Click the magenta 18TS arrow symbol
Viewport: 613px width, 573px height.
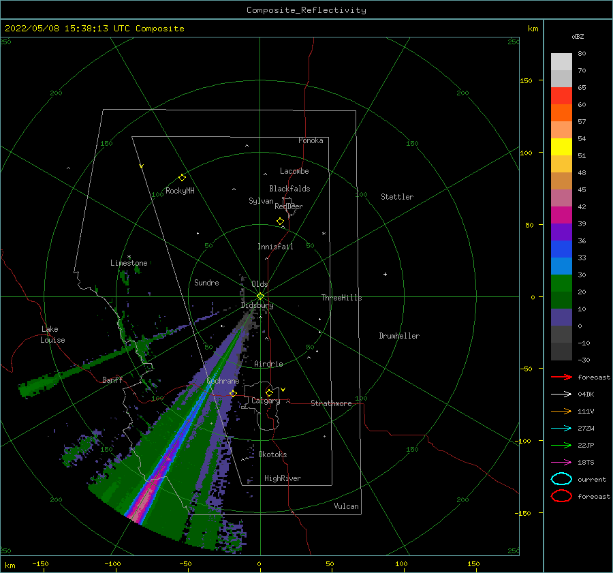point(561,463)
